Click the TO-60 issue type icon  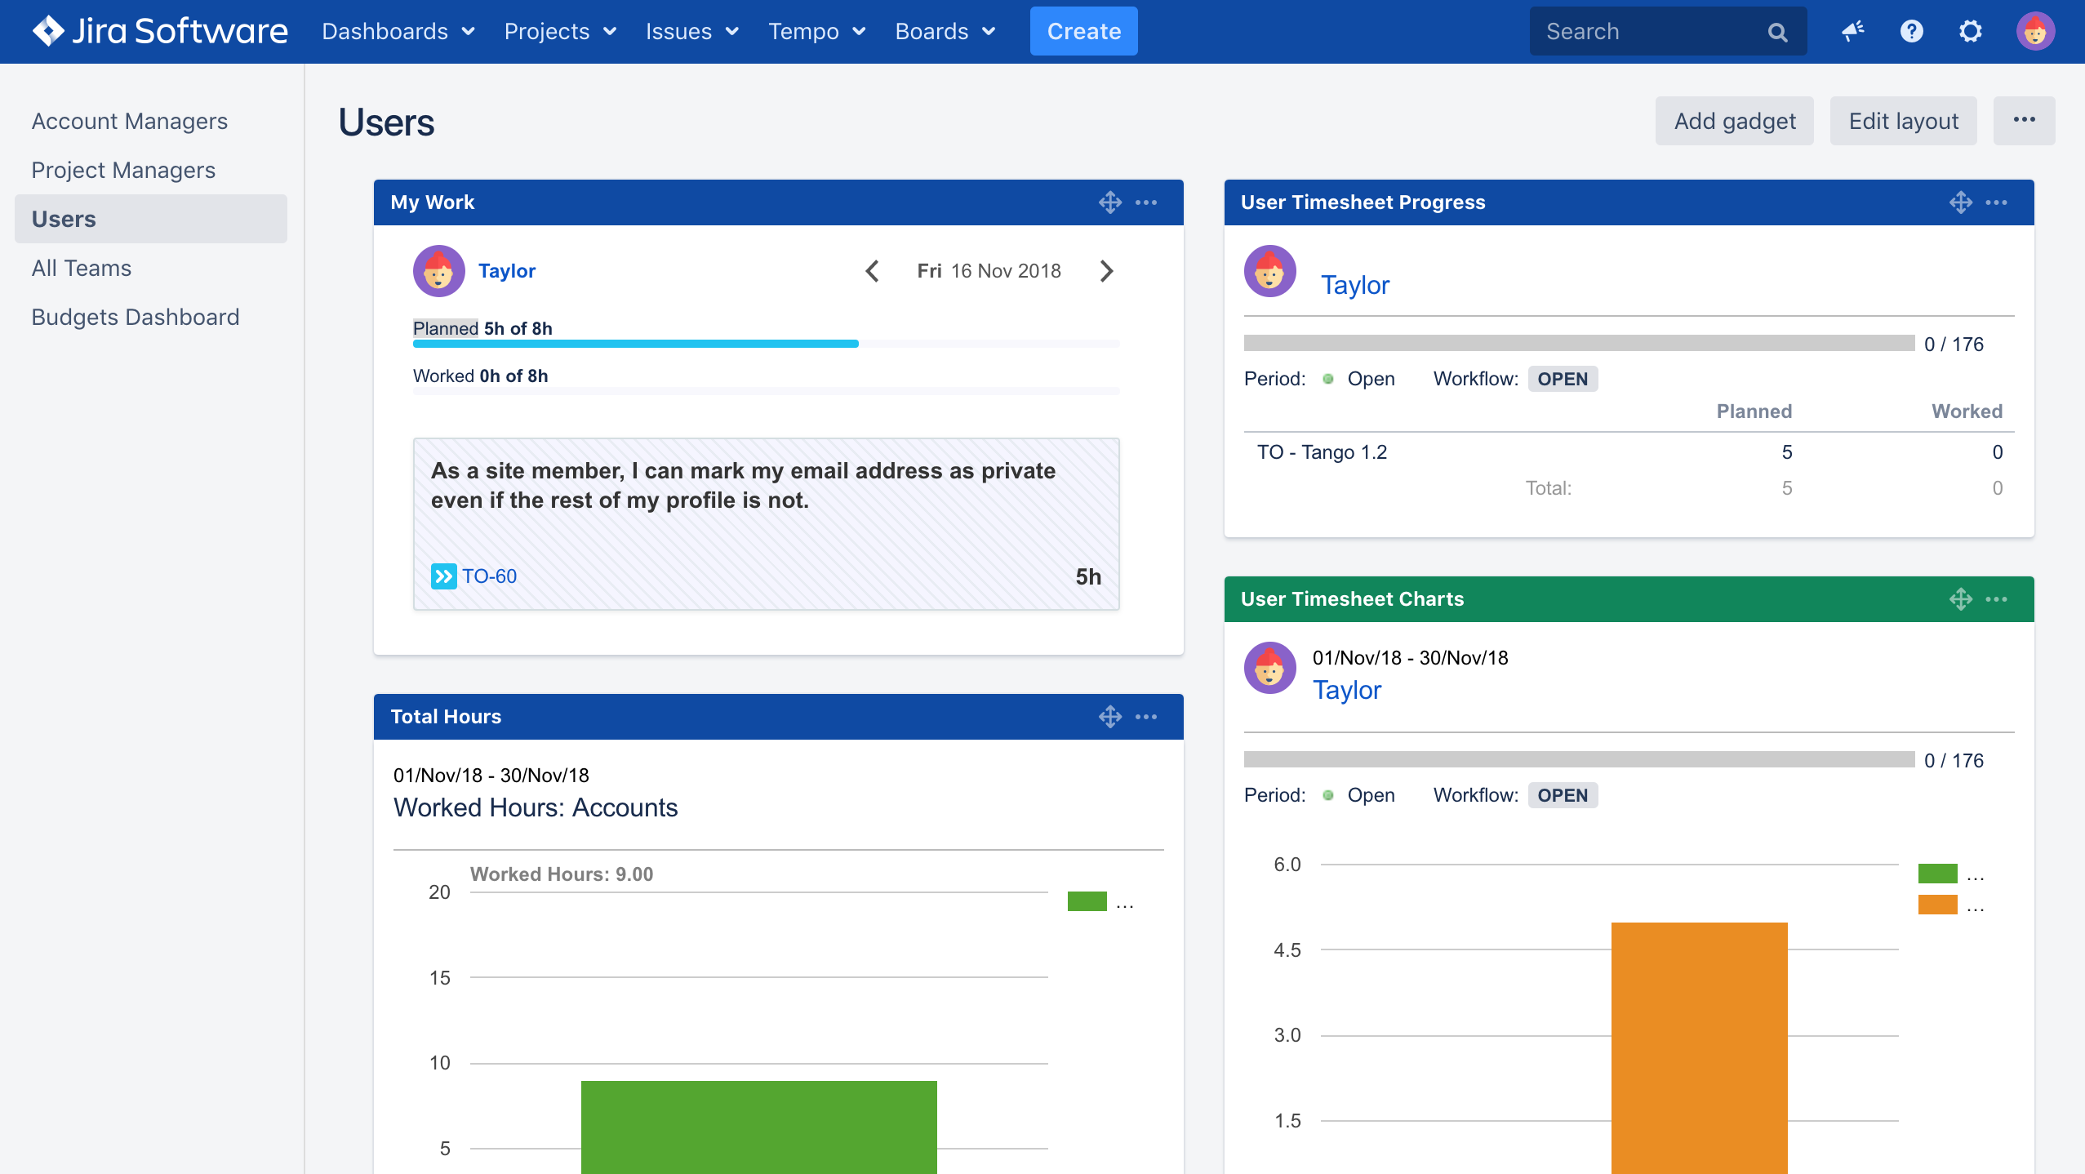pyautogui.click(x=442, y=576)
